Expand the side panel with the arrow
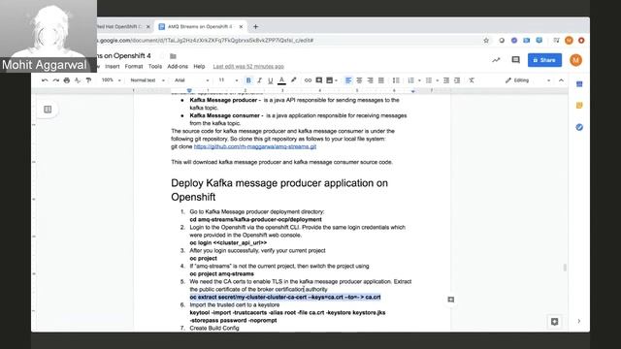The height and width of the screenshot is (349, 621). (579, 321)
